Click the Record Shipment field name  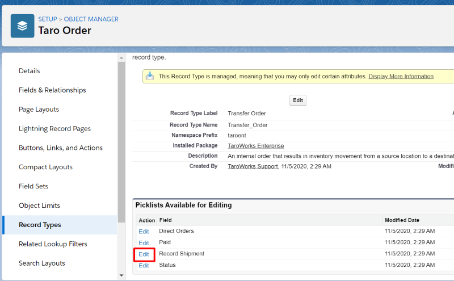pyautogui.click(x=182, y=254)
